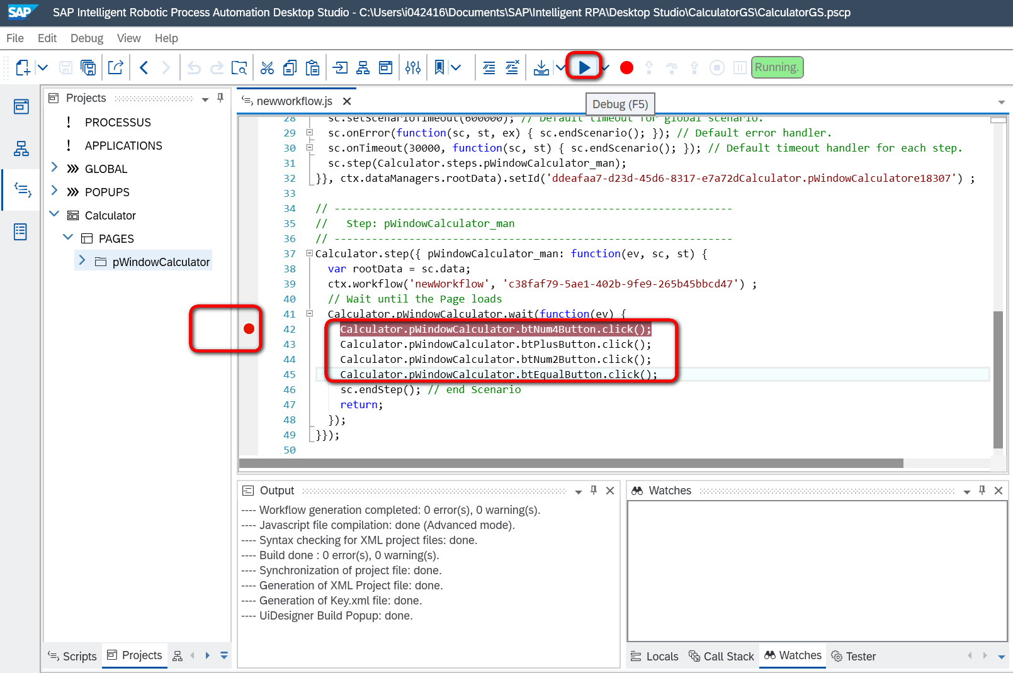Select the UI Designer list sidebar icon
Image resolution: width=1013 pixels, height=673 pixels.
click(20, 231)
